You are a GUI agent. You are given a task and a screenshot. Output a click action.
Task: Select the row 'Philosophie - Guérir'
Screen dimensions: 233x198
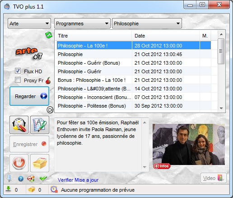tap(134, 71)
